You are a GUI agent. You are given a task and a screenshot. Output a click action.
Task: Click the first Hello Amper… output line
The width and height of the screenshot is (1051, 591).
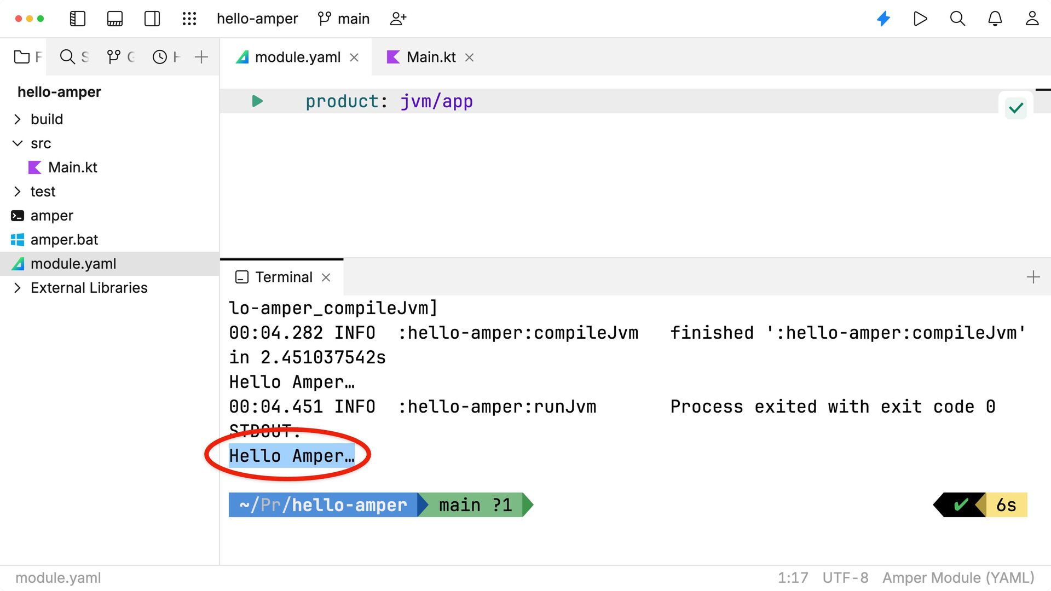[292, 382]
